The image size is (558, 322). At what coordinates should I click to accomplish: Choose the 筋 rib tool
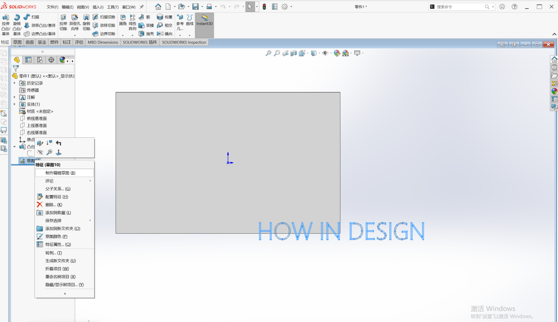144,17
